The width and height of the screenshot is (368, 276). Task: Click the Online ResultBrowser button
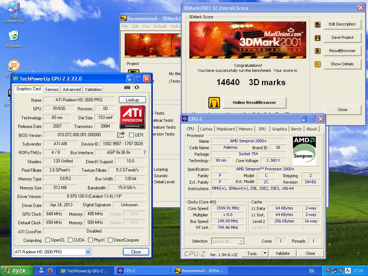[254, 102]
